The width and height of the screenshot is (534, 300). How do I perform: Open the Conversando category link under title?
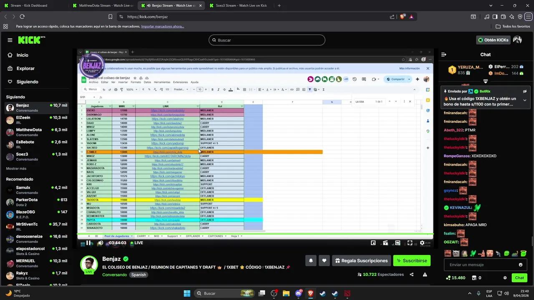pyautogui.click(x=114, y=275)
